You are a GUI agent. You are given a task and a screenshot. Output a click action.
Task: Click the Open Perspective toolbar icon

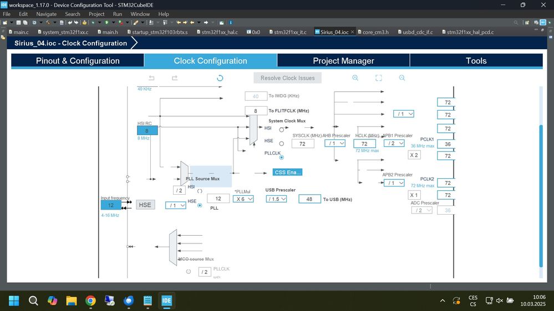click(527, 23)
